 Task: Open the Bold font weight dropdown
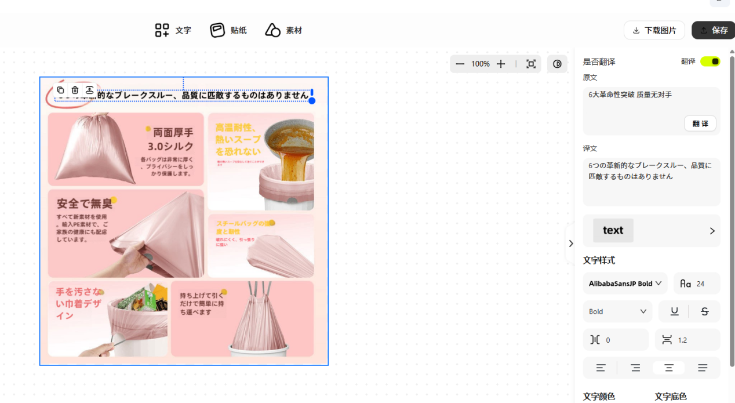[x=617, y=311]
